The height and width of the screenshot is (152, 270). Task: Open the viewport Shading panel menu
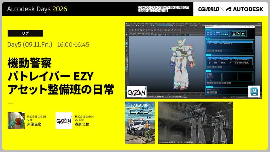134,33
